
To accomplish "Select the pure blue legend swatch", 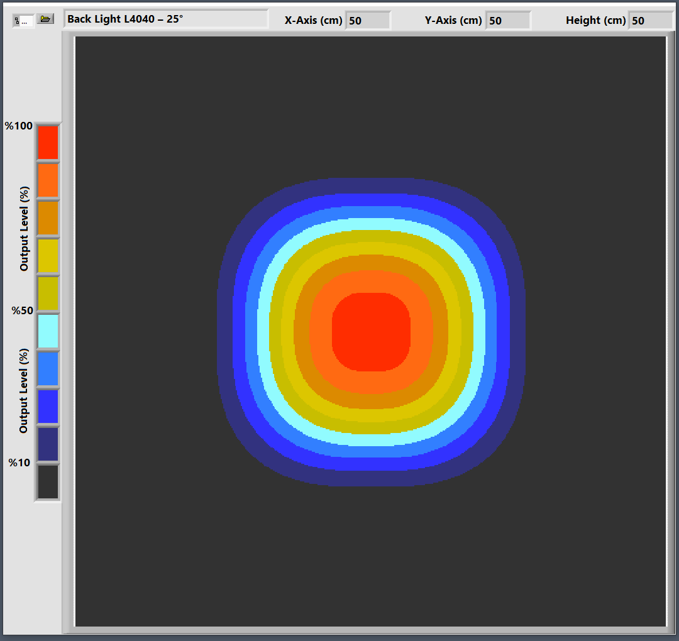I will (48, 407).
